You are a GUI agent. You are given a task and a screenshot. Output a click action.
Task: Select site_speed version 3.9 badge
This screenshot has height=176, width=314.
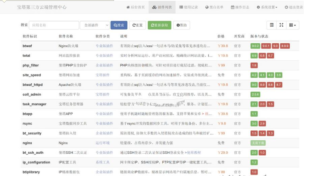point(279,75)
